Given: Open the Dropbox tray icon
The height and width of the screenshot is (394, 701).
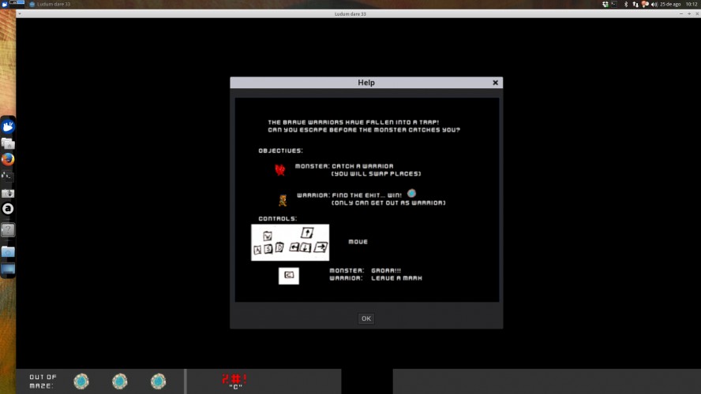Looking at the screenshot, I should click(605, 4).
